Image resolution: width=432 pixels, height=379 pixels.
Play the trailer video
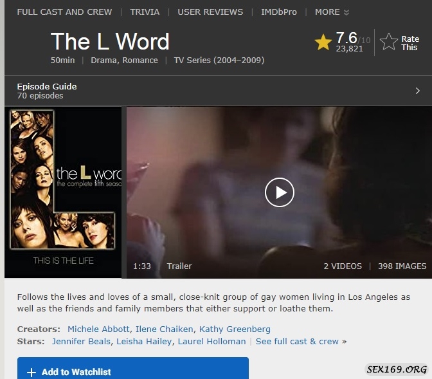(280, 192)
